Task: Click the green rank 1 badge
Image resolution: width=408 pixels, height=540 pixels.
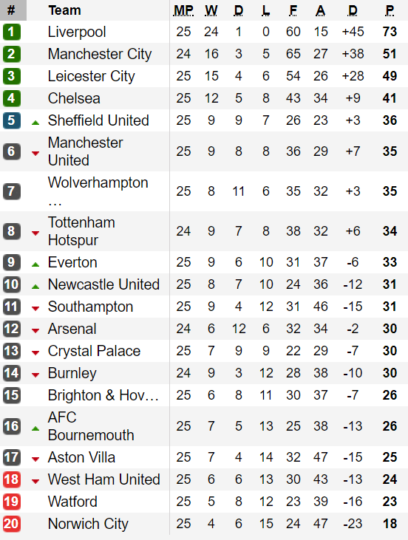Action: (x=11, y=32)
